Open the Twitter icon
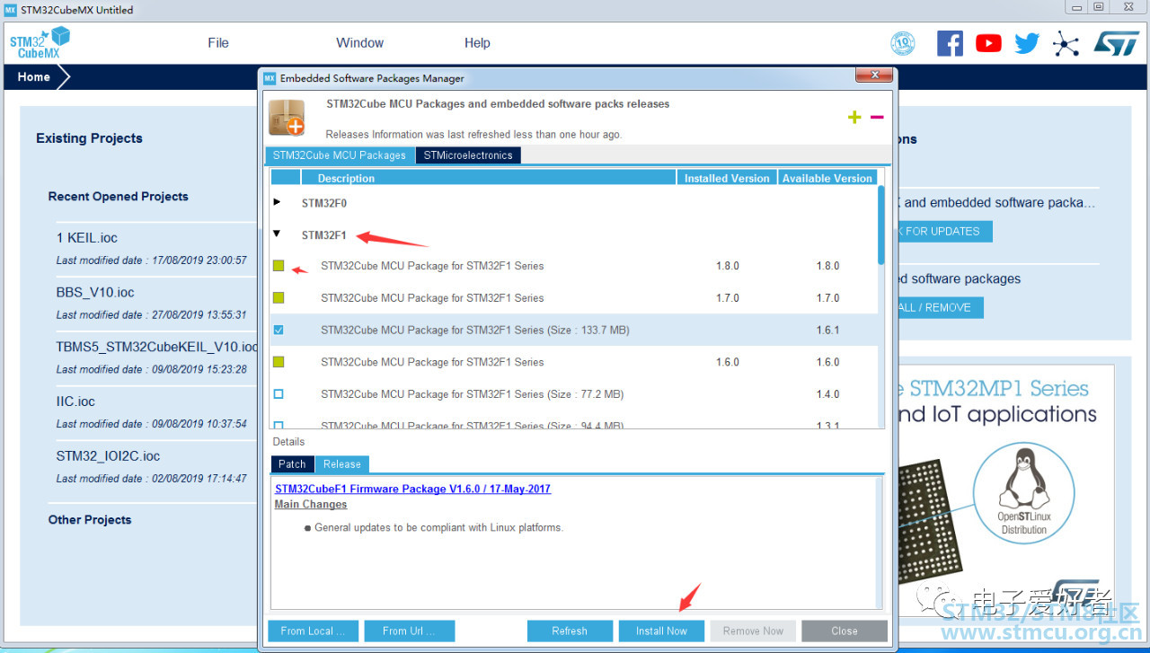 pos(1027,43)
